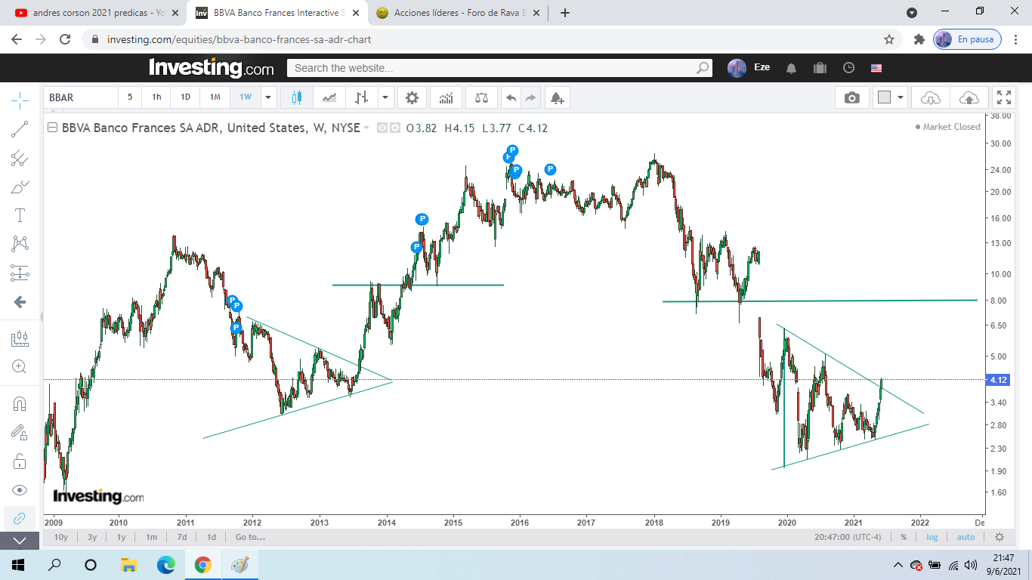Toggle lock all drawing tools
This screenshot has height=580, width=1032.
tap(20, 461)
